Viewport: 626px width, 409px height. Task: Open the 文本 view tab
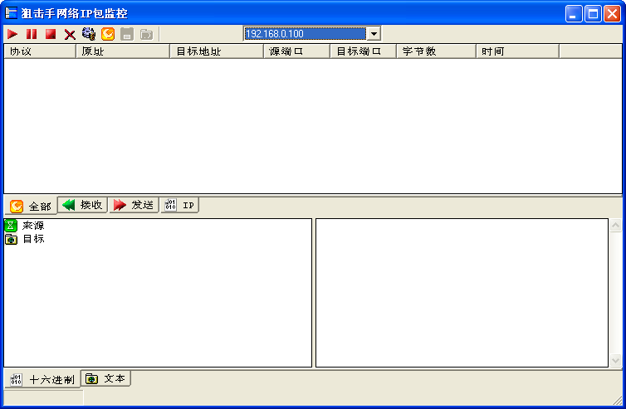tap(106, 378)
